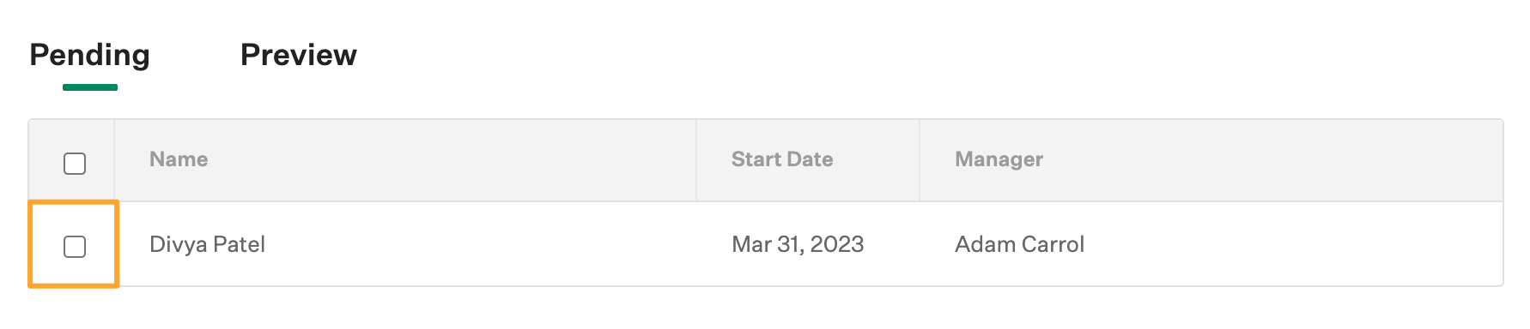Click the green underline beneath Pending
The image size is (1530, 329).
click(x=90, y=87)
